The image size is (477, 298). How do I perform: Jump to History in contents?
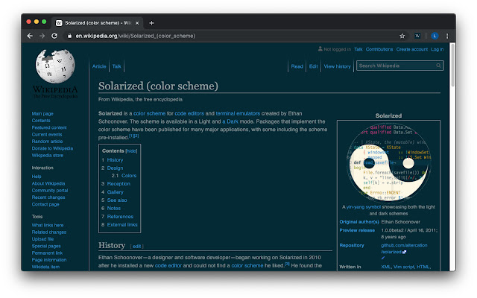(x=115, y=160)
